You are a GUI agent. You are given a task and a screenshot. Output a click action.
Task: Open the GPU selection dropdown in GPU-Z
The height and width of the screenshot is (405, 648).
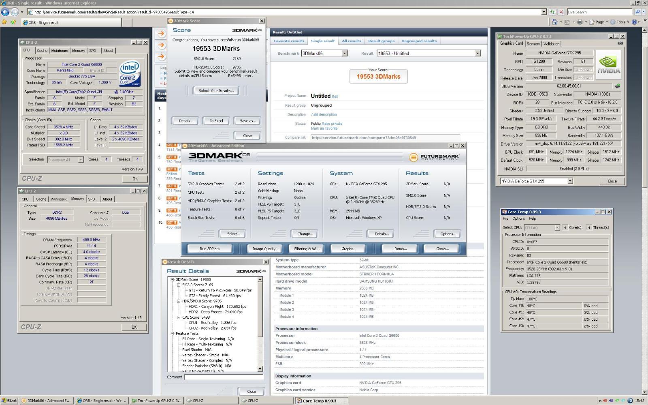(x=570, y=181)
